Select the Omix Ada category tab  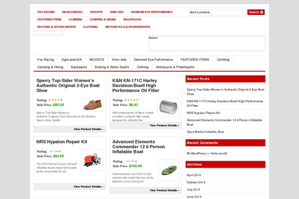(119, 60)
